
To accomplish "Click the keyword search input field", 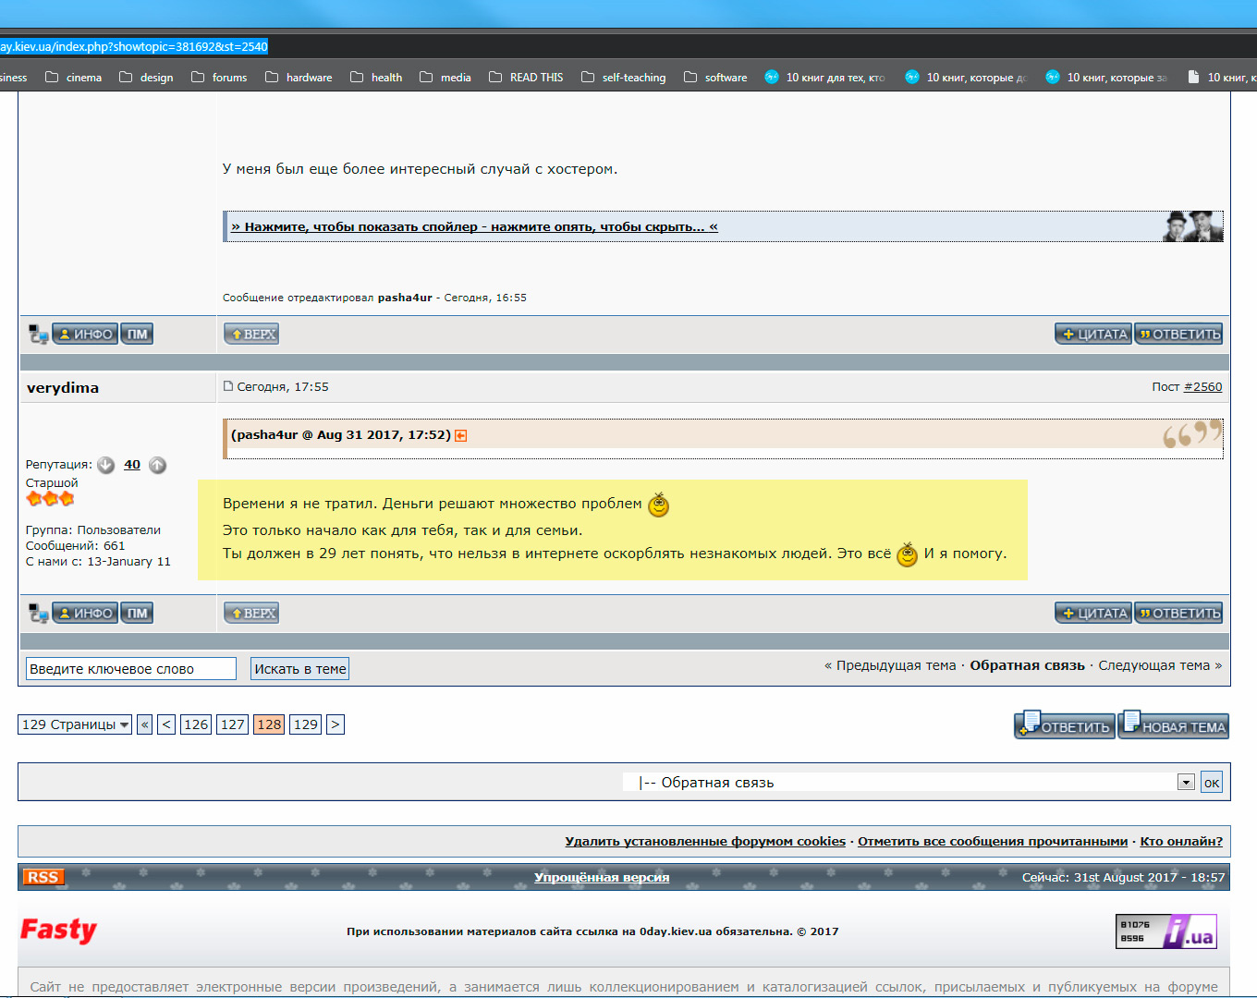I will 131,669.
